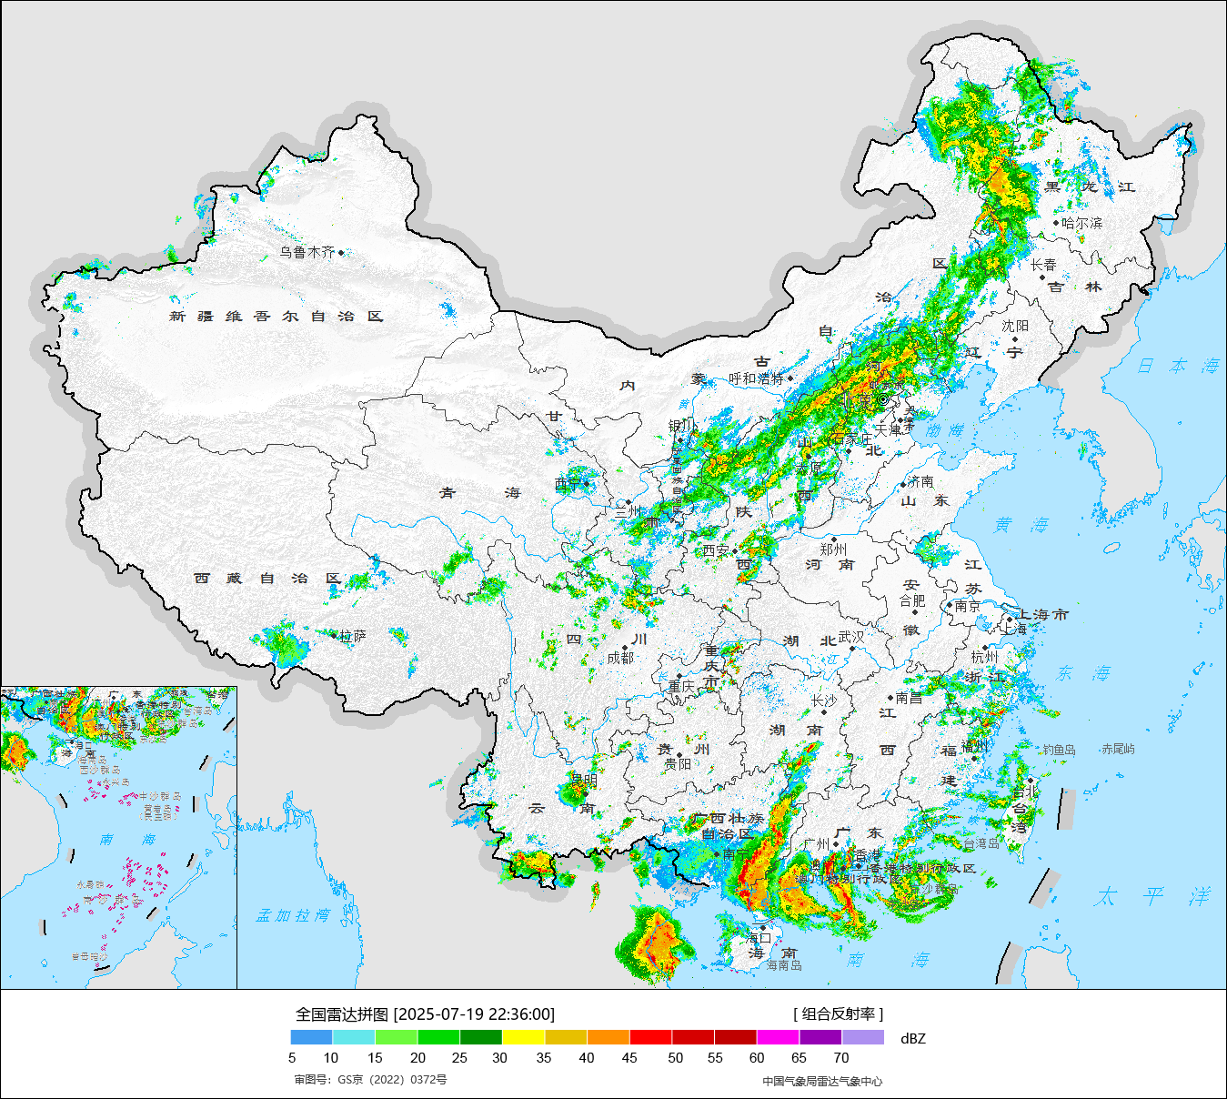
Task: Pick the orange 40 dBZ legend swatch
Action: 608,1037
